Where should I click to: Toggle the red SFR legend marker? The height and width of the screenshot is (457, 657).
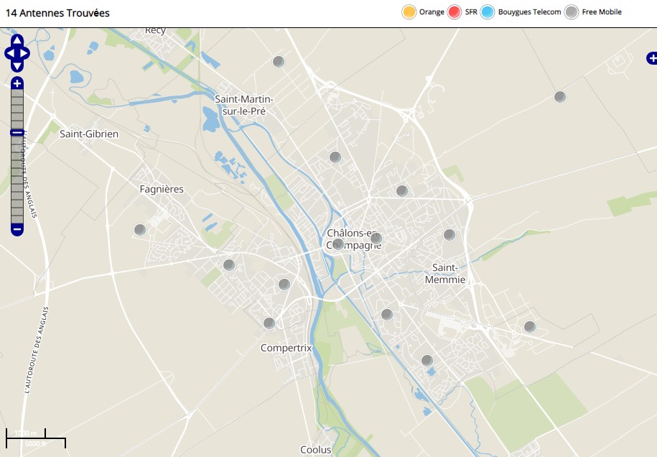[454, 12]
